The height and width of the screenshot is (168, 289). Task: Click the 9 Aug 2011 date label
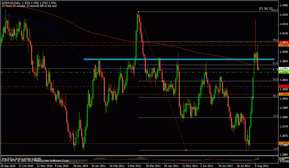262,166
